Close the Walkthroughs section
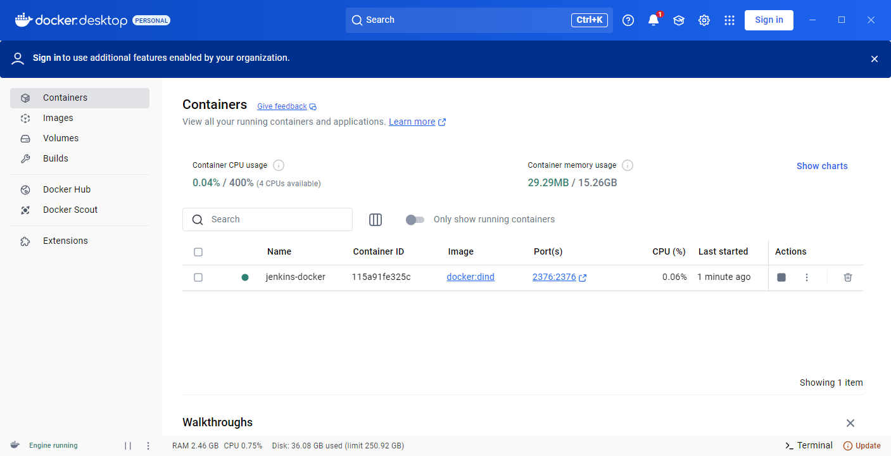The image size is (891, 456). [x=850, y=423]
